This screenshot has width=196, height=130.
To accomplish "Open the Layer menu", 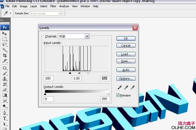I will point(33,6).
